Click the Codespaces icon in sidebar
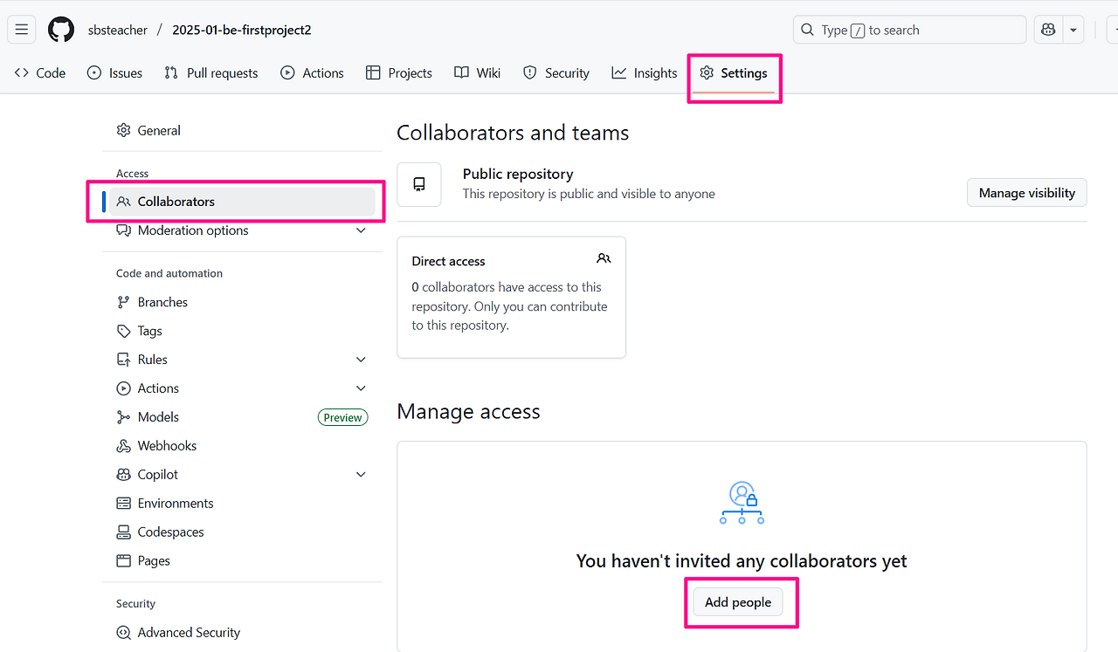1118x652 pixels. click(x=123, y=532)
